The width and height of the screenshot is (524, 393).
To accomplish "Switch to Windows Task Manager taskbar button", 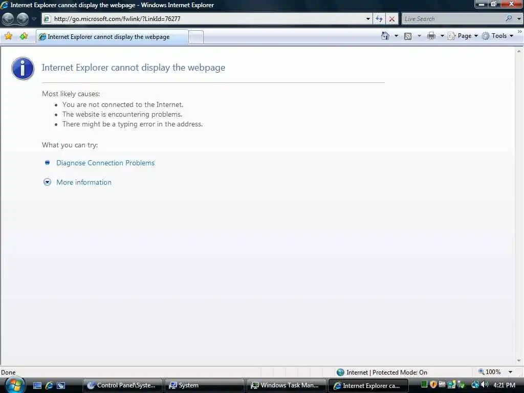I will point(286,385).
